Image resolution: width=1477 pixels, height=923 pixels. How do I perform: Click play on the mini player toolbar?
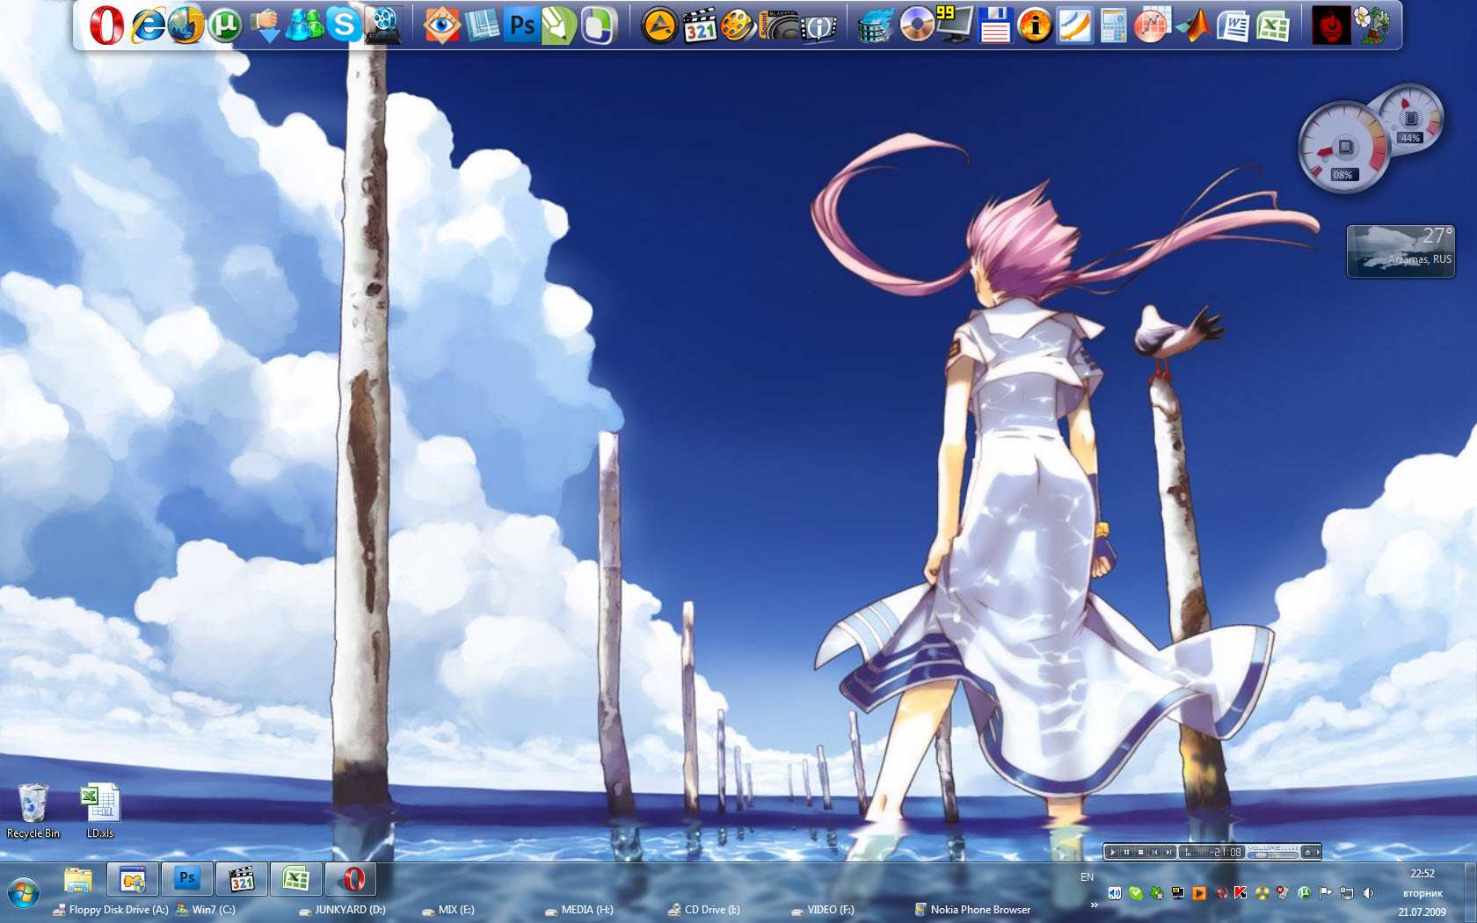point(1113,852)
